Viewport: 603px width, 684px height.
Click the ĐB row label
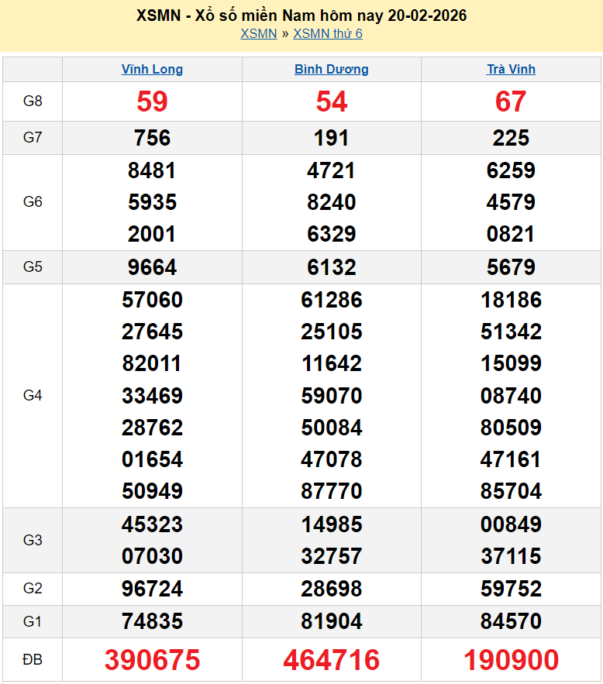click(x=33, y=660)
